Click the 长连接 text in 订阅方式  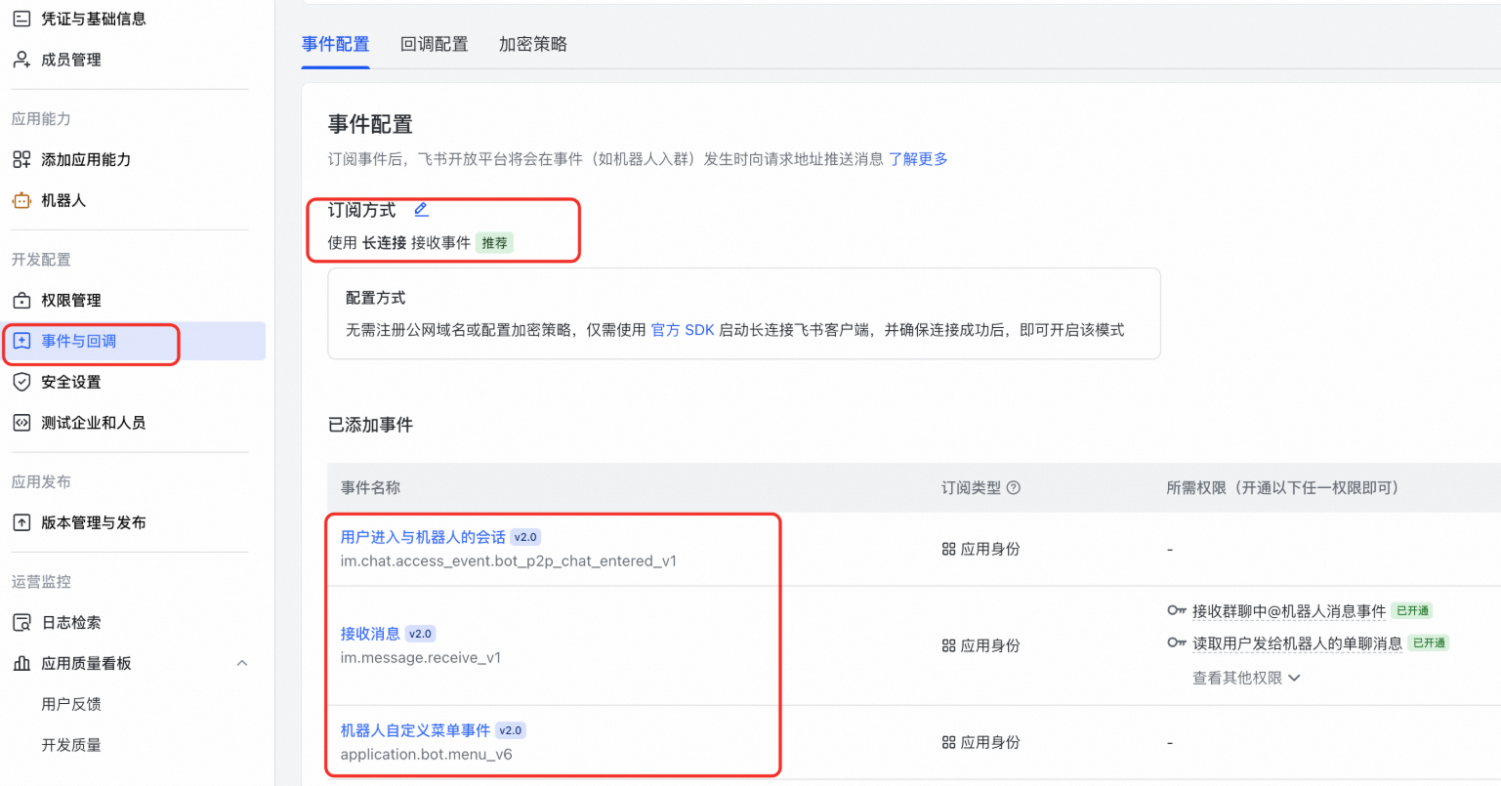[385, 243]
